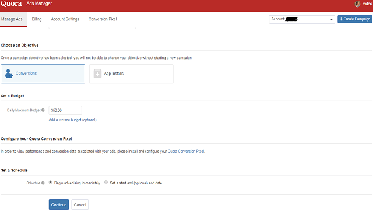The height and width of the screenshot is (210, 373).
Task: Show Daily Maximum Budget info tooltip
Action: pyautogui.click(x=43, y=110)
